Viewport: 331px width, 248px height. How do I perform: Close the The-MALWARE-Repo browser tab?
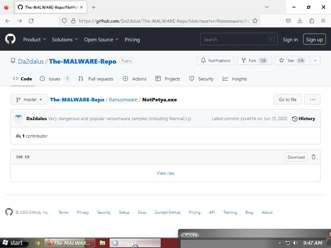pyautogui.click(x=81, y=7)
